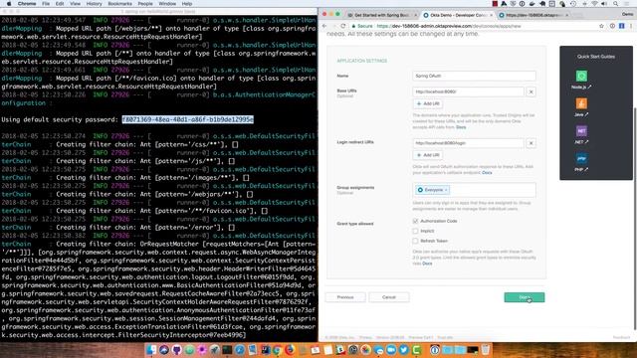
Task: Remove the Everyone group assignment
Action: coord(446,190)
